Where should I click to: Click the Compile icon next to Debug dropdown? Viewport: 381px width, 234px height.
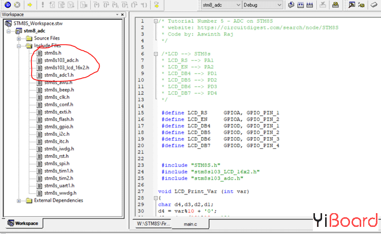click(x=291, y=5)
